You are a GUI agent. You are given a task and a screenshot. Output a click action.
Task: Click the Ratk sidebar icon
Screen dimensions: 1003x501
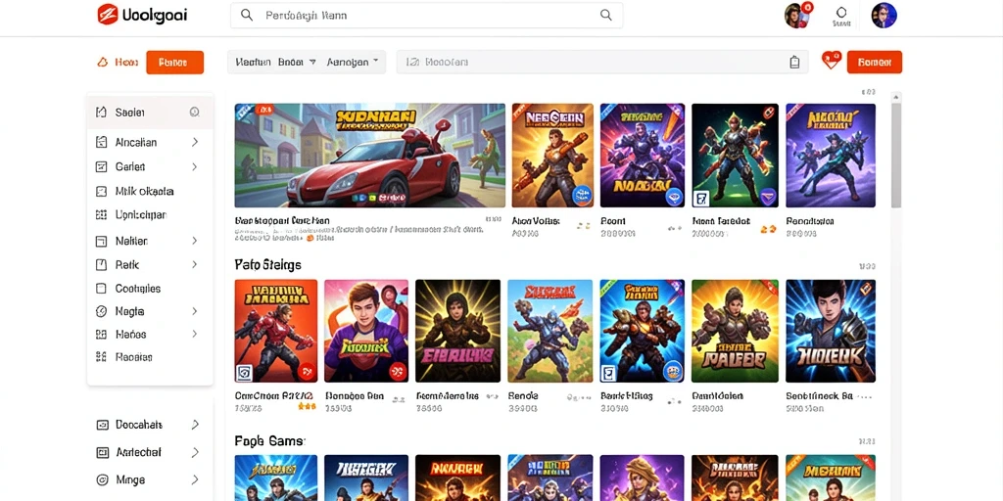[101, 264]
